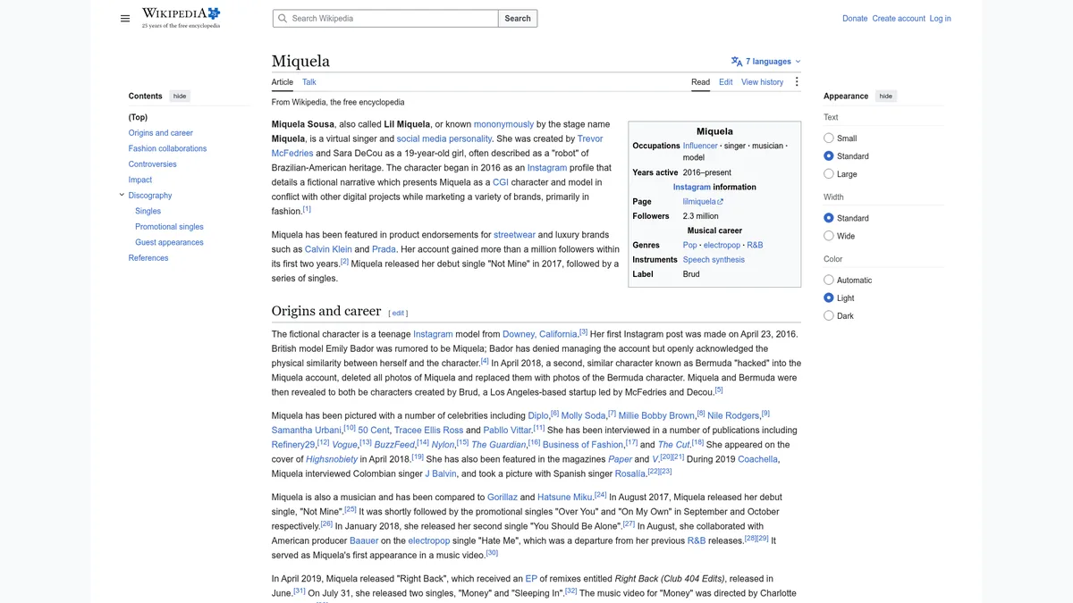Select Dark color mode
Image resolution: width=1073 pixels, height=603 pixels.
(x=829, y=316)
